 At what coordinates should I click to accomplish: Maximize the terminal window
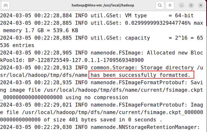click(x=191, y=5)
